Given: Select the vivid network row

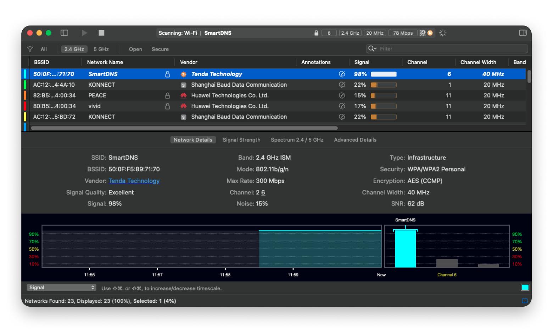Looking at the screenshot, I should point(95,106).
